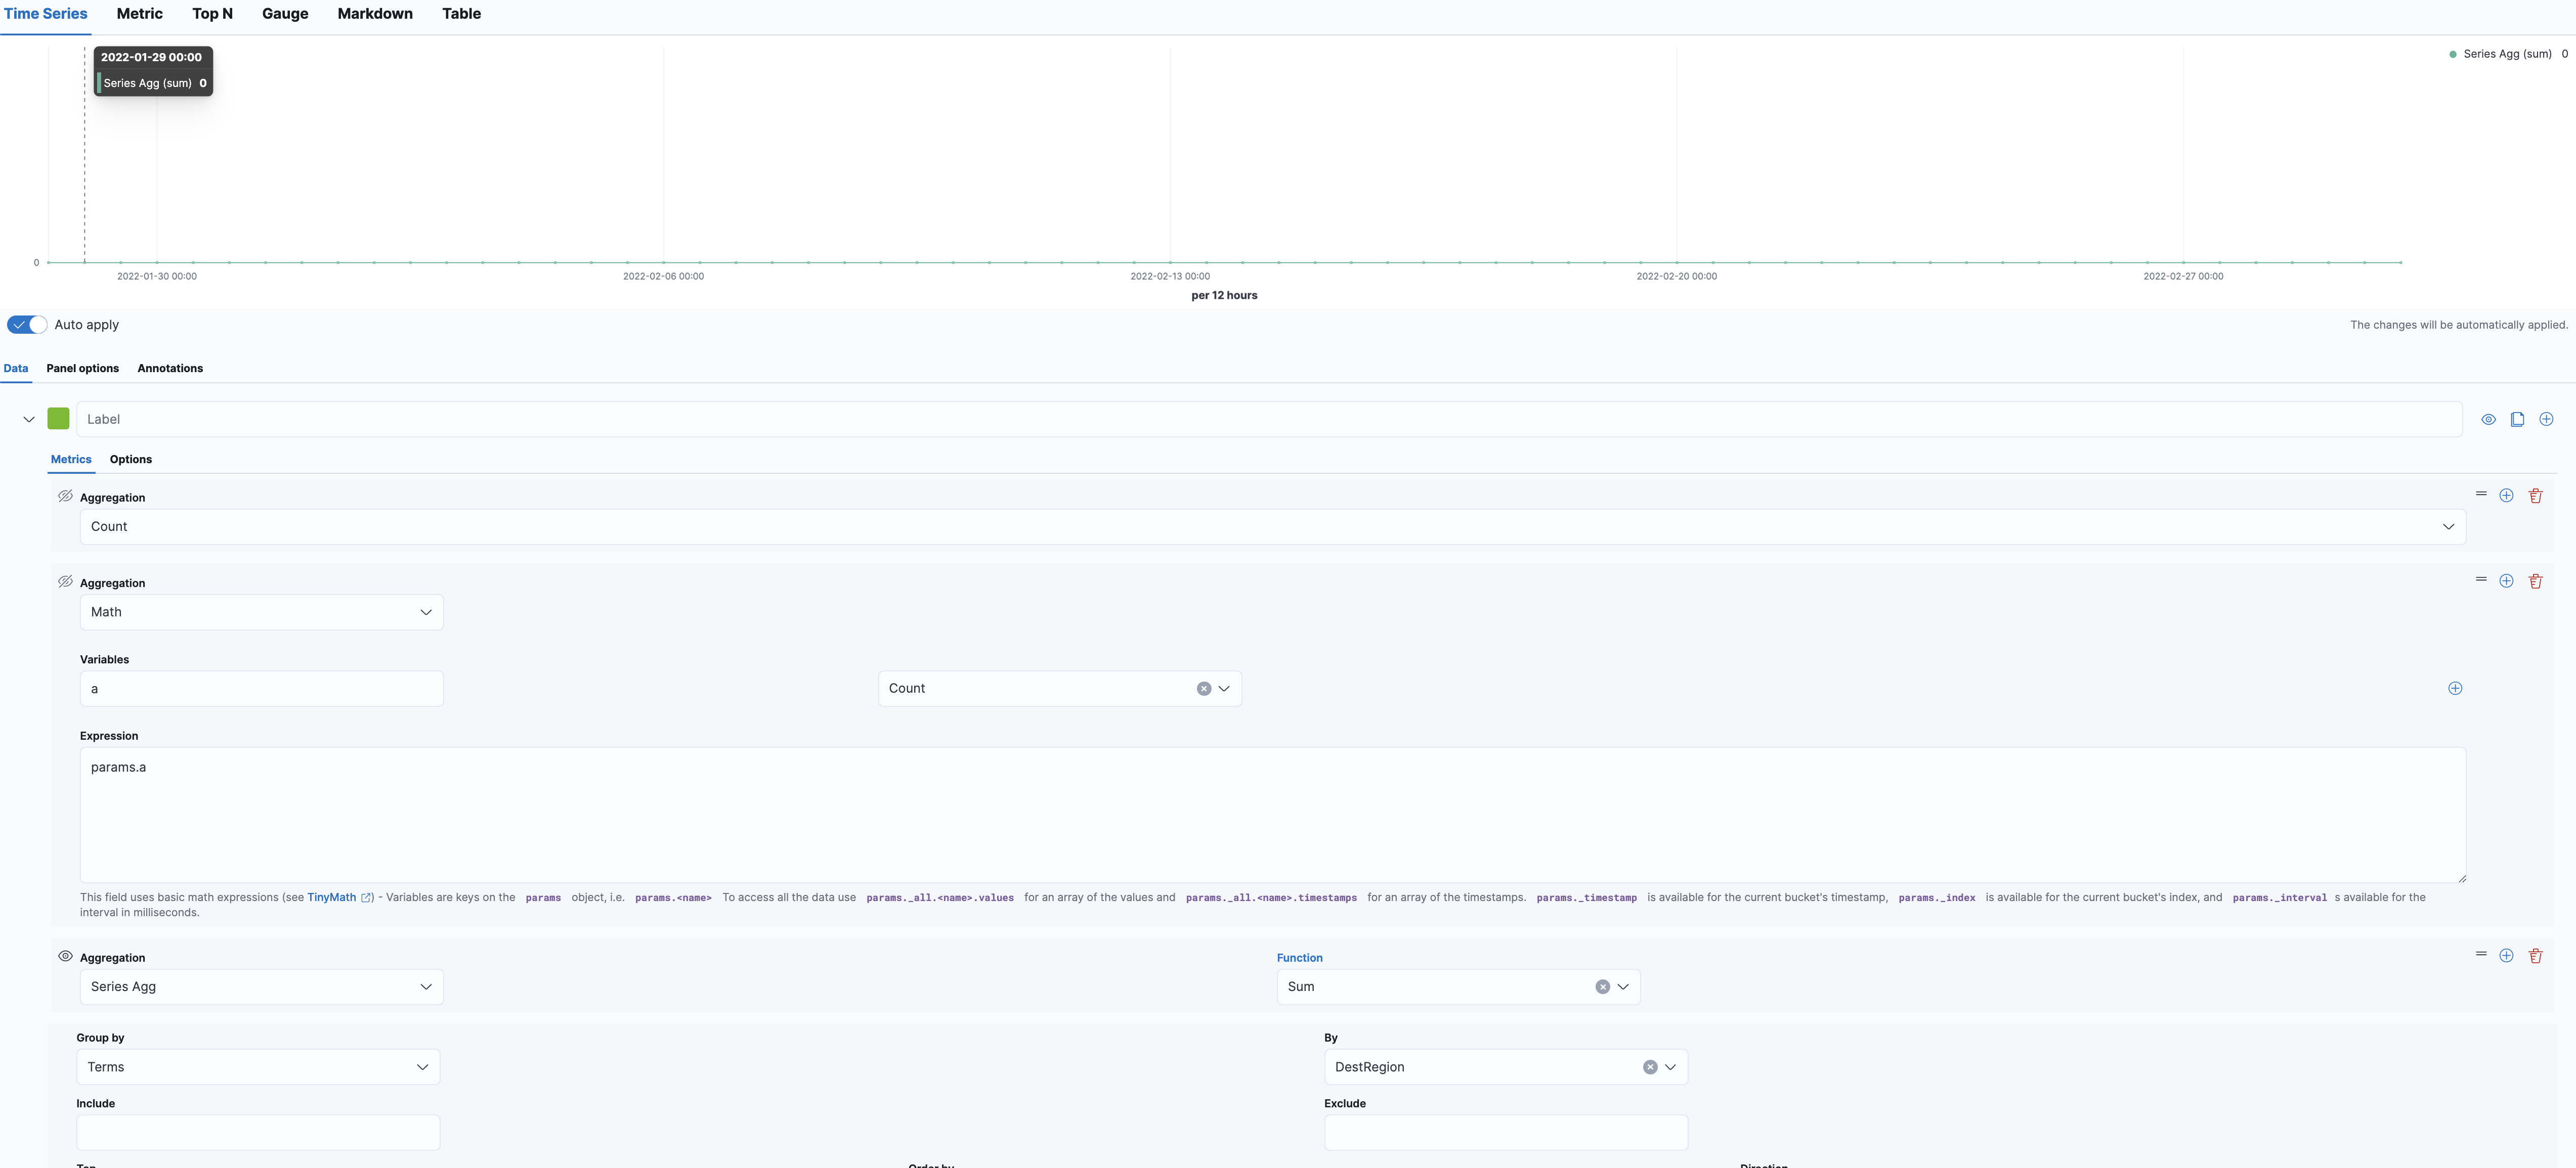Add another variable to the Math aggregation
Screen dimensions: 2576x1168
(x=2454, y=688)
